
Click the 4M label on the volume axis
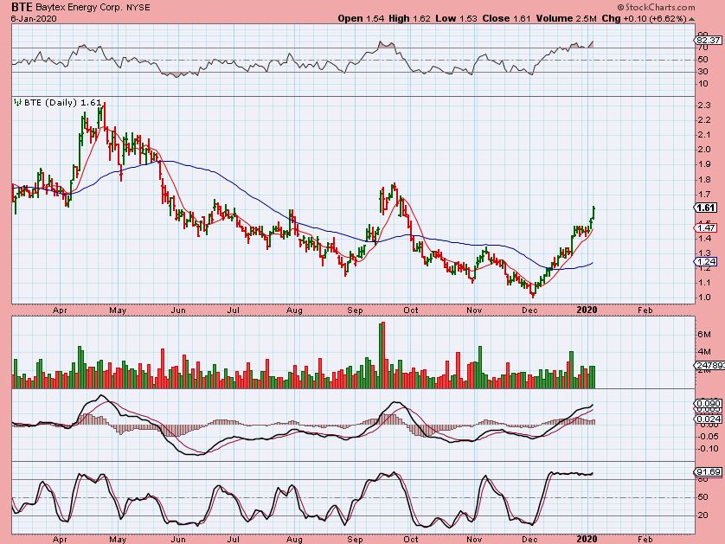(703, 352)
